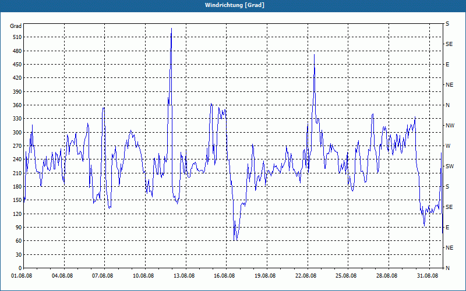Click the date label "07.08.08"
This screenshot has width=466, height=291.
pos(103,276)
